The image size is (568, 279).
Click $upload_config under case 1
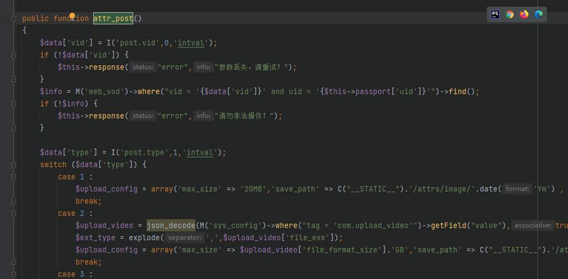[x=107, y=189]
